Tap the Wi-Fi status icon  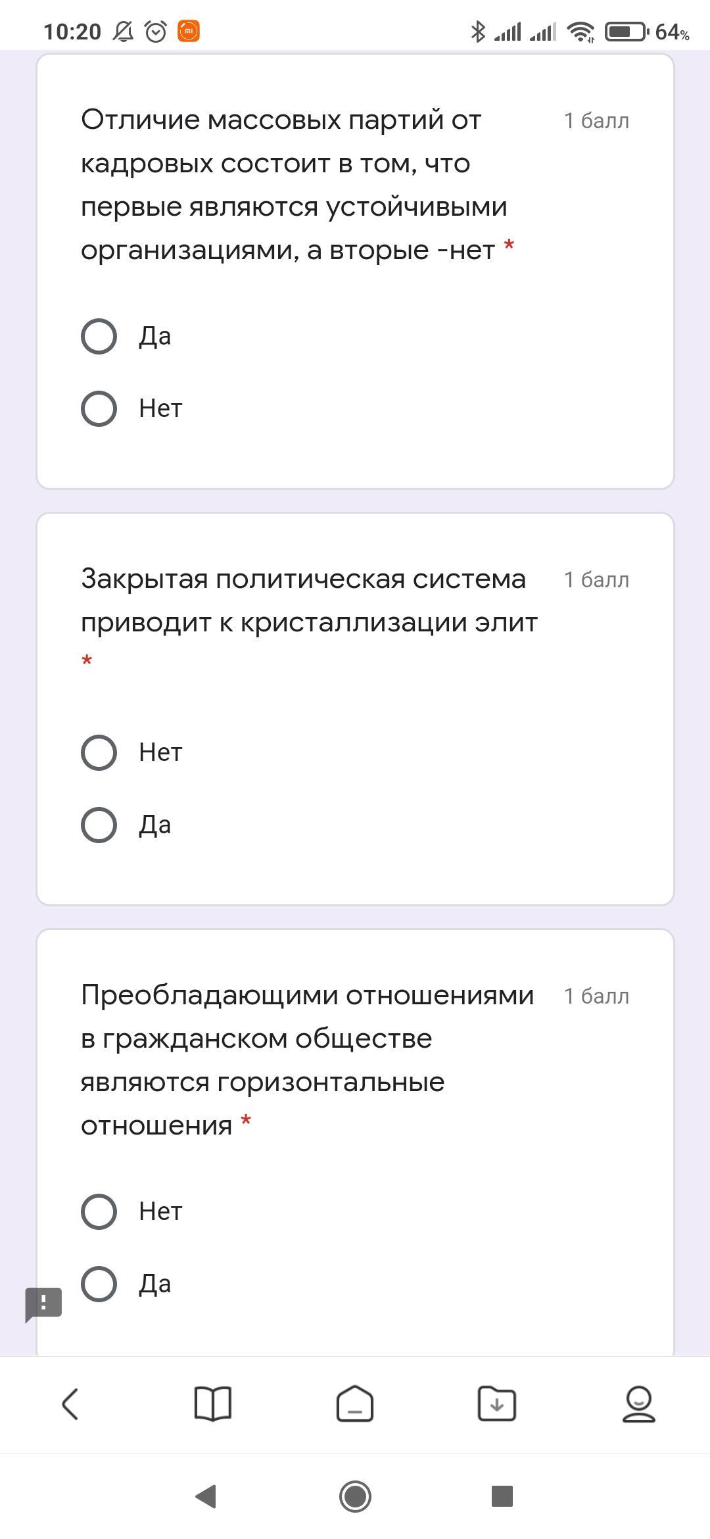580,32
